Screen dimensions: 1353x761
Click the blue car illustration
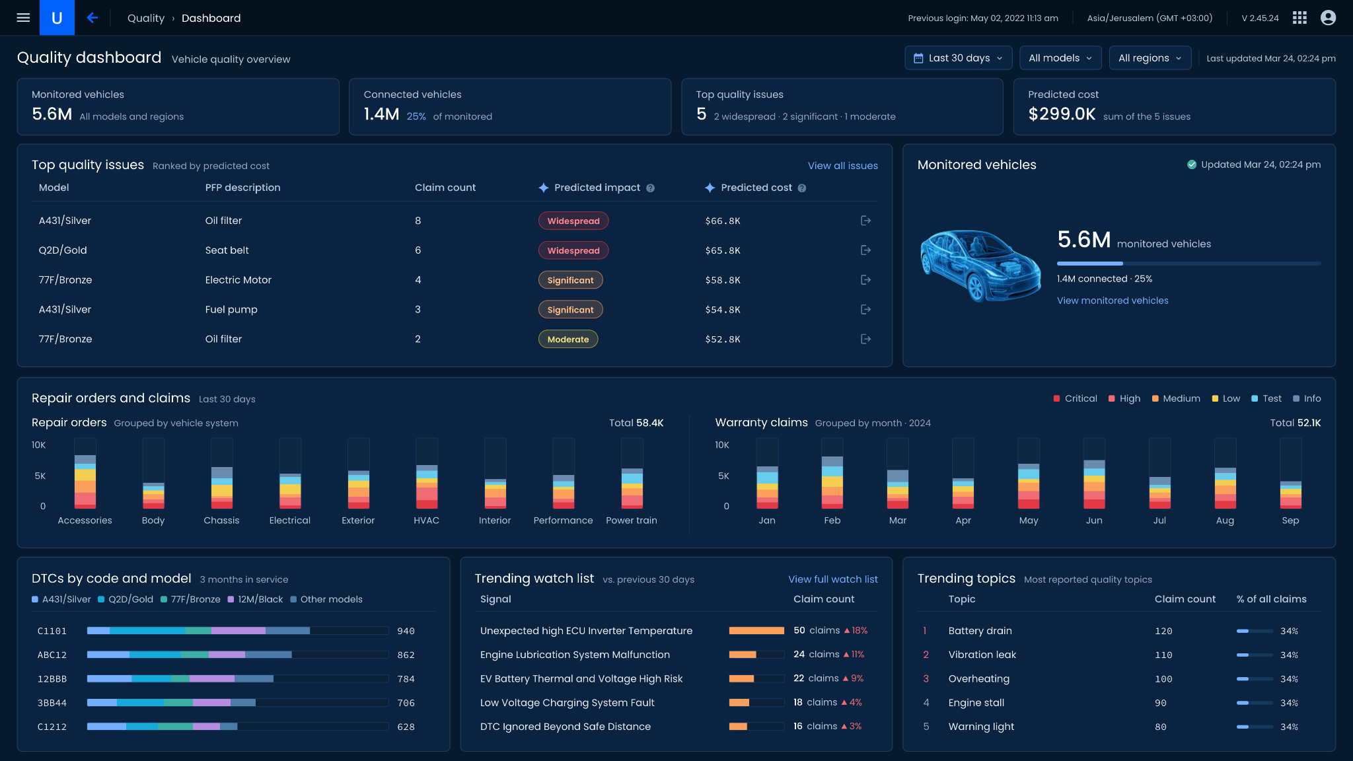tap(980, 266)
